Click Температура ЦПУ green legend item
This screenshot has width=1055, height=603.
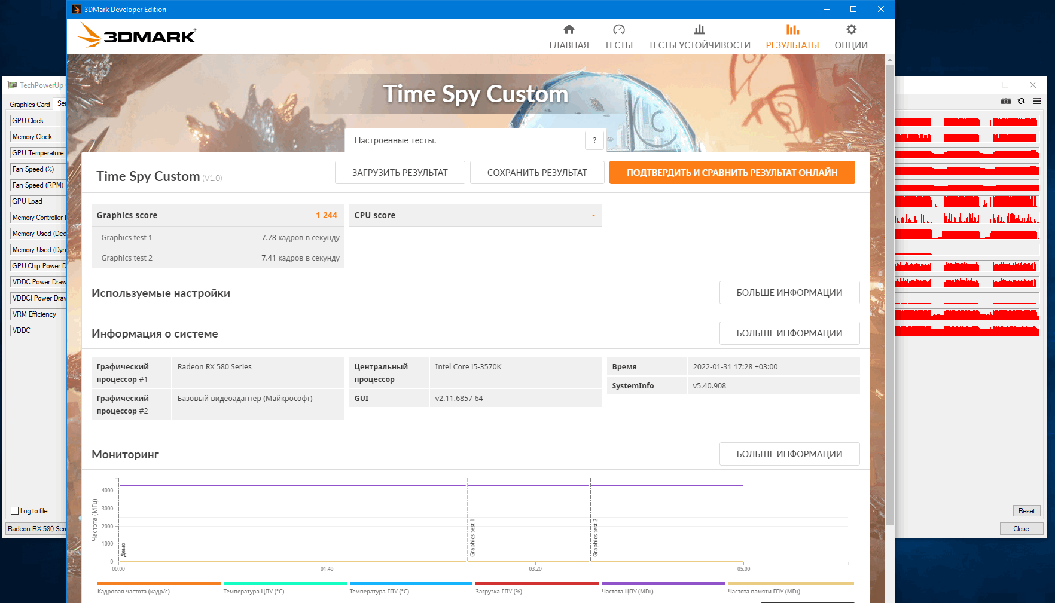(x=285, y=588)
